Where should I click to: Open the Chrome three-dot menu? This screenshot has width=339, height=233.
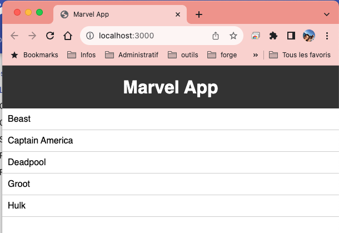tap(327, 36)
